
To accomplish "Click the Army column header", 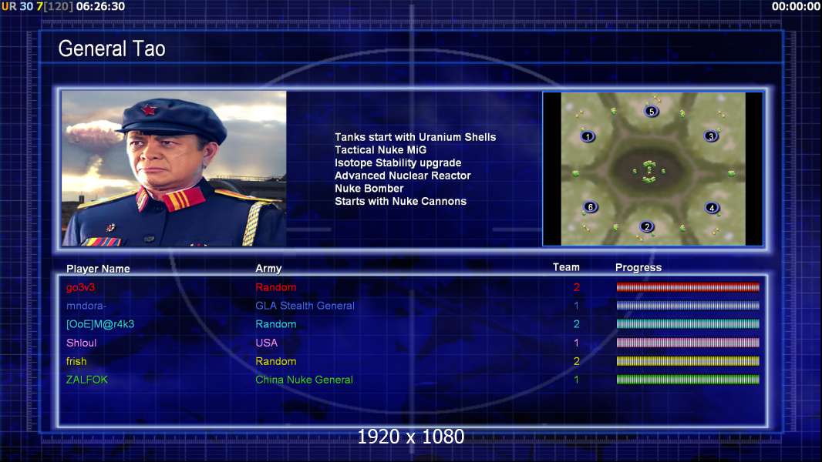I will 268,269.
